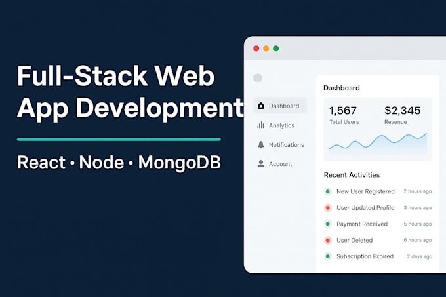Screen dimensions: 446x297
Task: Click the $2,345 Revenue value
Action: tap(402, 111)
